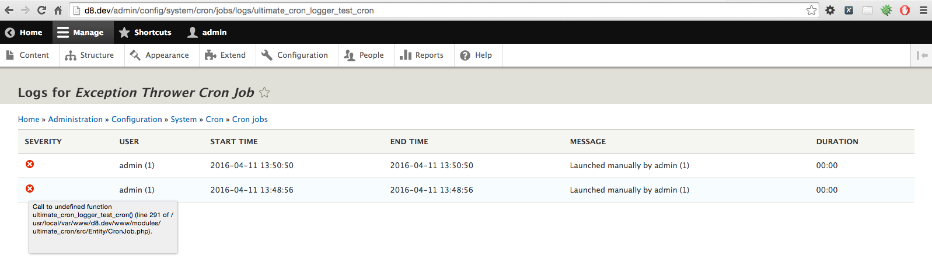The width and height of the screenshot is (932, 258).
Task: Open the Shortcuts menu
Action: (x=145, y=33)
